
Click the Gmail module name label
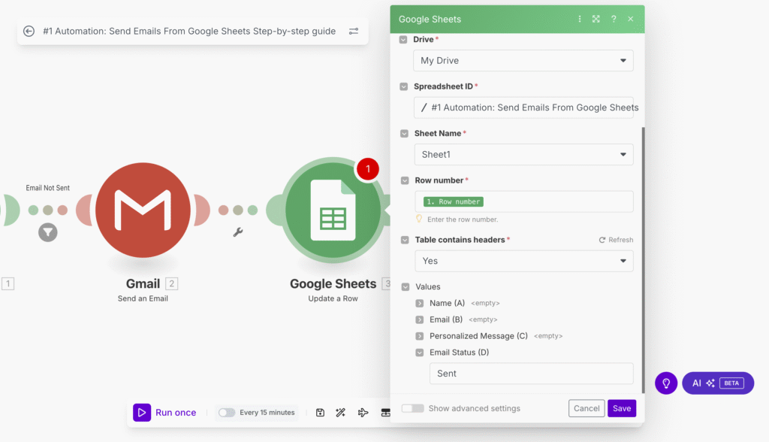tap(143, 283)
